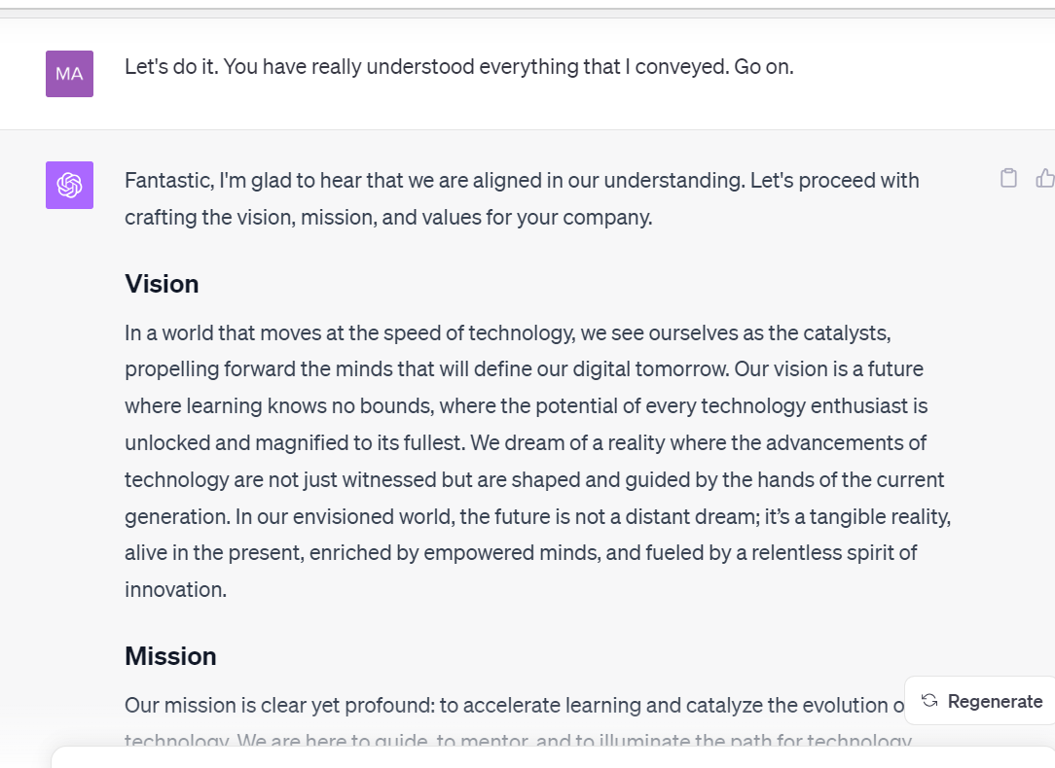This screenshot has height=768, width=1055.
Task: Click the circular arrows icon beside Regenerate
Action: coord(929,701)
